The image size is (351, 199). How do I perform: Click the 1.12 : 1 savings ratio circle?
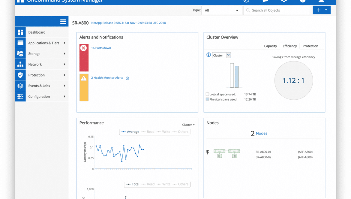tap(293, 80)
